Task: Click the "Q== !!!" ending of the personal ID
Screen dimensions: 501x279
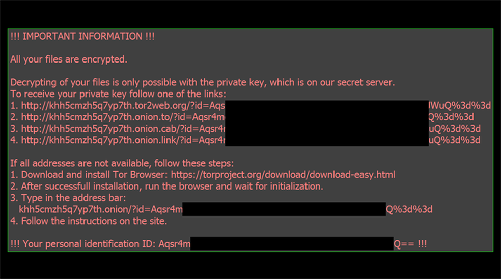Action: [410, 244]
